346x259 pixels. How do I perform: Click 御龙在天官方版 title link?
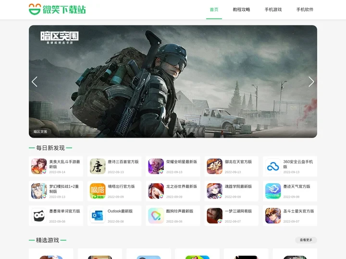coord(238,162)
